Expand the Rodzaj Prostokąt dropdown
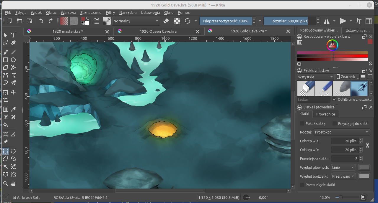Viewport: 378px width, 203px height. click(x=342, y=132)
